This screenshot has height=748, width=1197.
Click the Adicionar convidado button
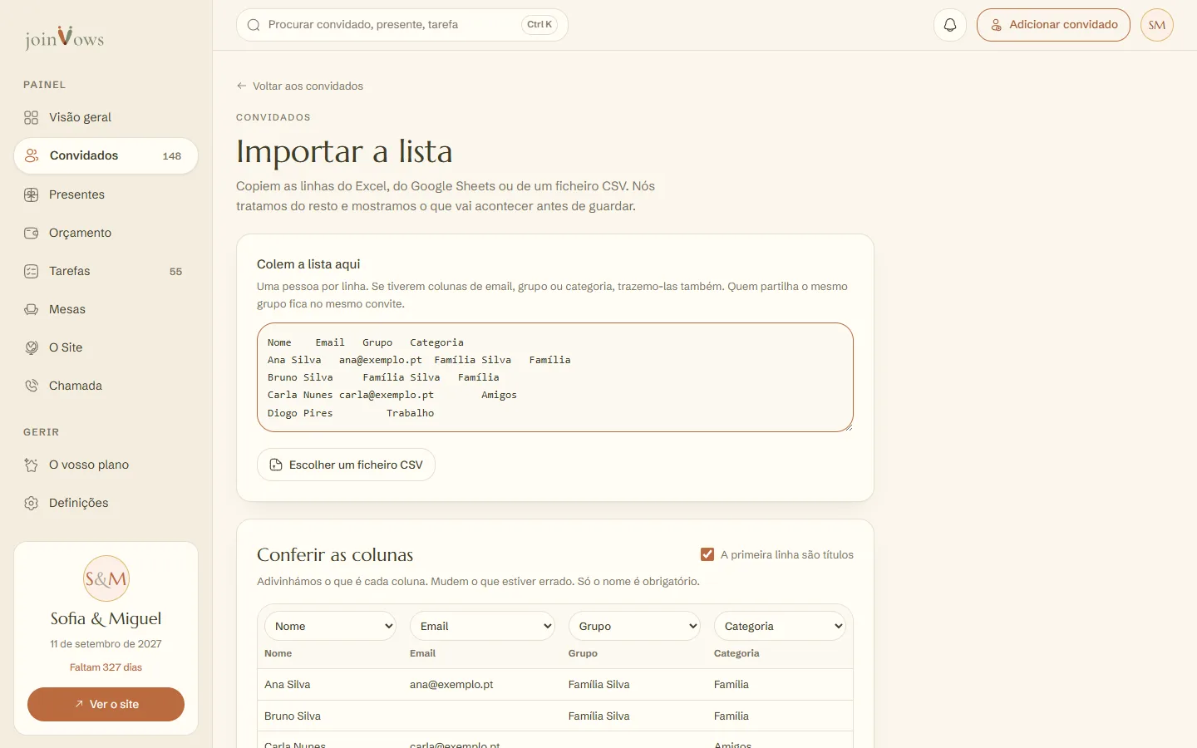(x=1053, y=25)
